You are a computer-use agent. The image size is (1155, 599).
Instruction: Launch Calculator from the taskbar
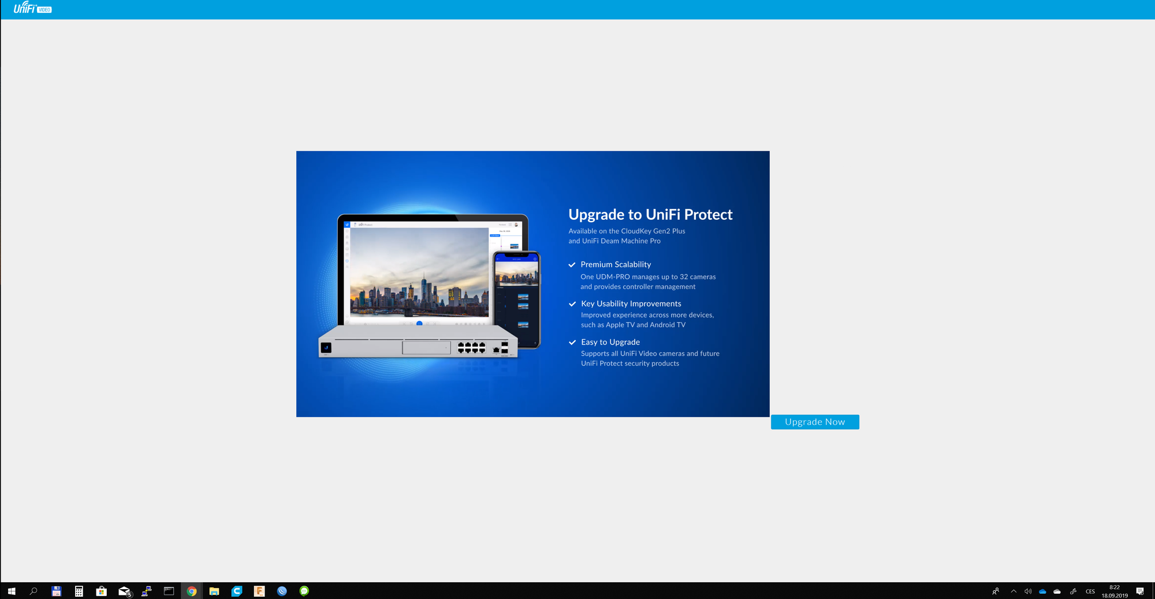[79, 591]
